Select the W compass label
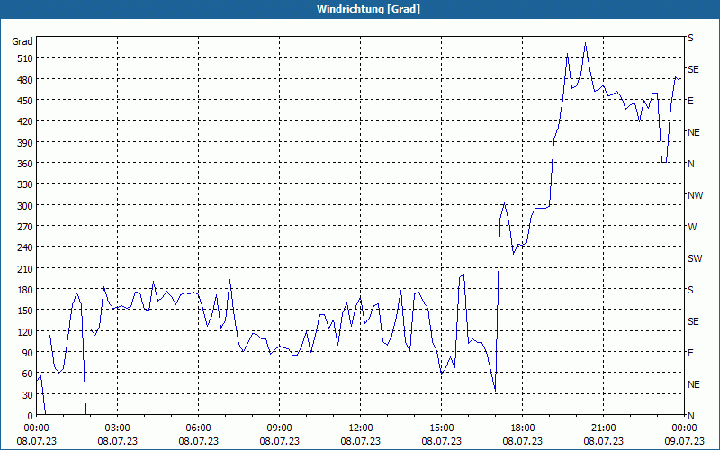Image resolution: width=720 pixels, height=450 pixels. click(x=692, y=227)
